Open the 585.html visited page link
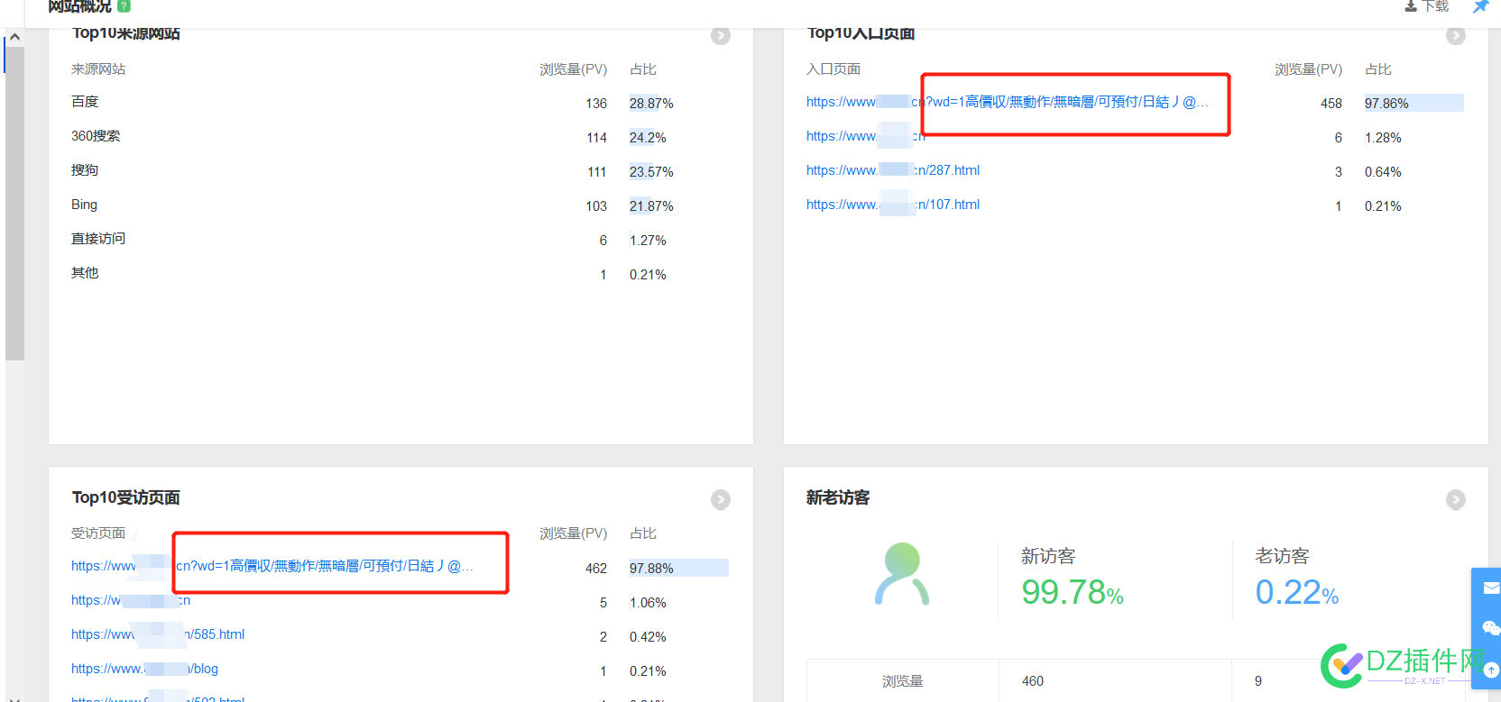This screenshot has height=702, width=1501. (158, 634)
